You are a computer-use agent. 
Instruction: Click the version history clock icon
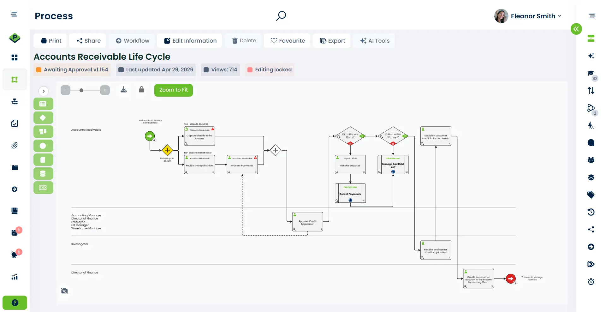[x=591, y=212]
